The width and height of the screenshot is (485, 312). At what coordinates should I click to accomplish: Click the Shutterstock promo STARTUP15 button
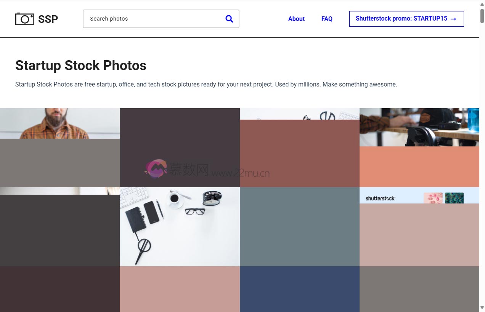(406, 19)
